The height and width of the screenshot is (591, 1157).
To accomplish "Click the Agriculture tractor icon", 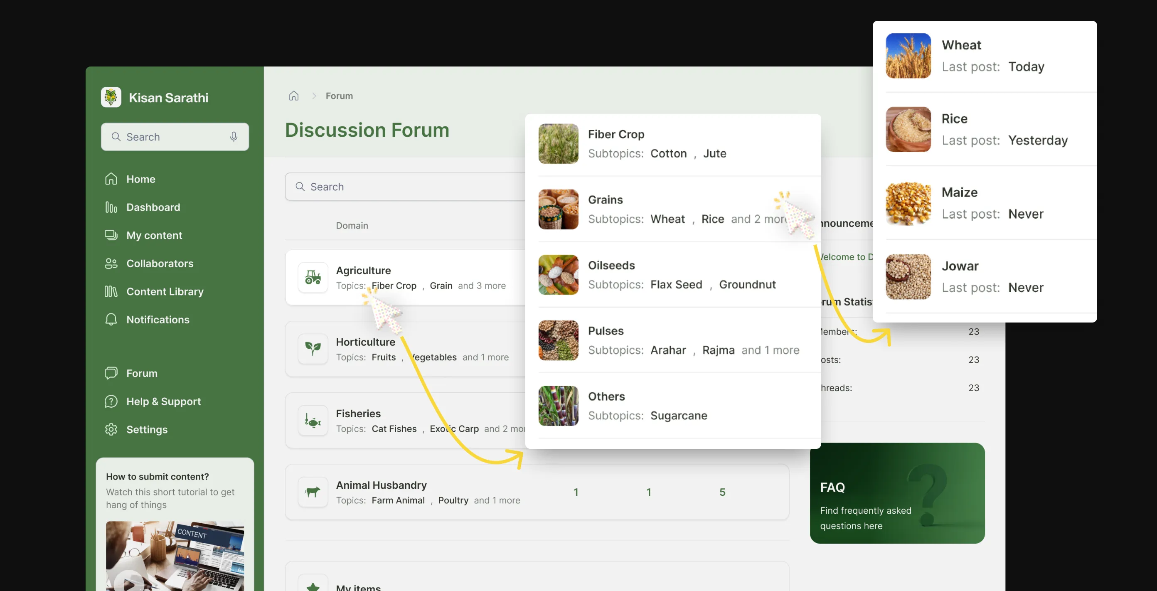I will (x=313, y=277).
